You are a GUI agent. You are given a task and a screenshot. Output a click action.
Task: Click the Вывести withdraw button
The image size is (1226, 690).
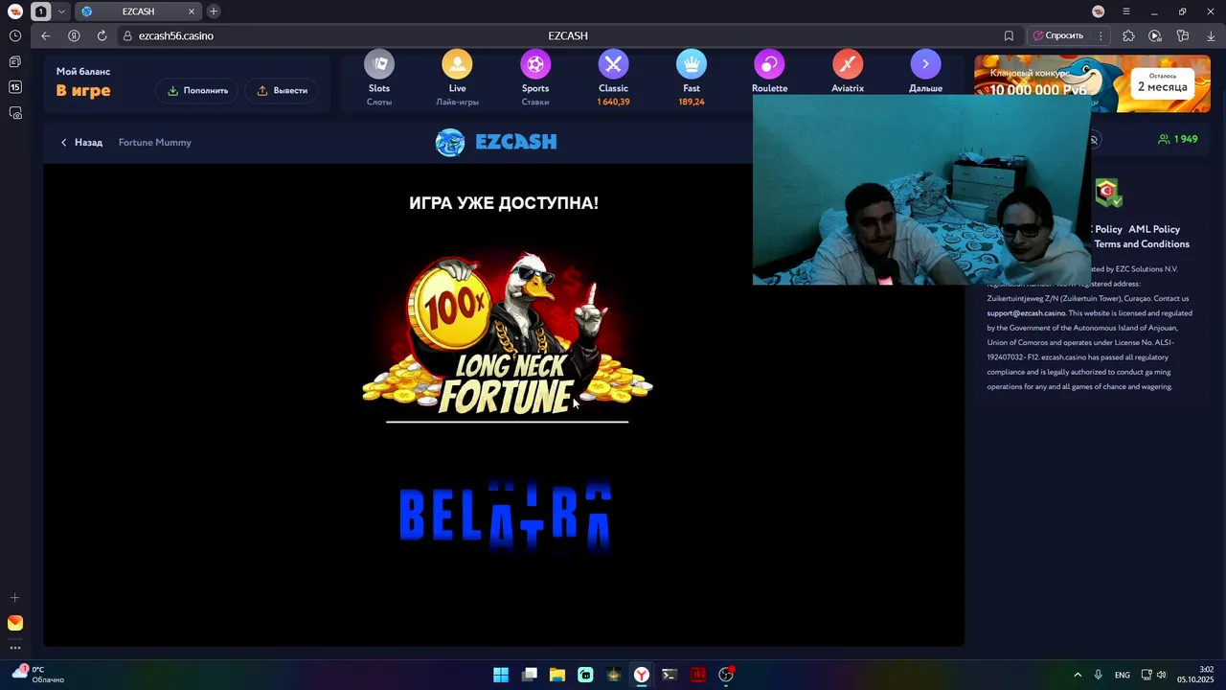point(283,90)
